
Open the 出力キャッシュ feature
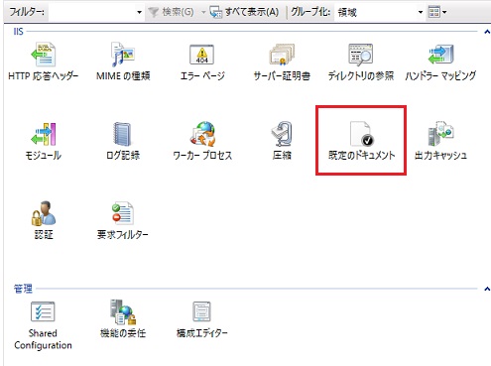tap(440, 141)
